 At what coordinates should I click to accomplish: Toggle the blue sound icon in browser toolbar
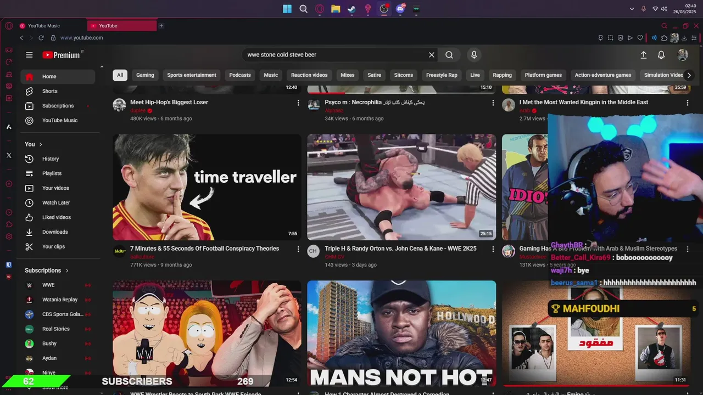(654, 38)
